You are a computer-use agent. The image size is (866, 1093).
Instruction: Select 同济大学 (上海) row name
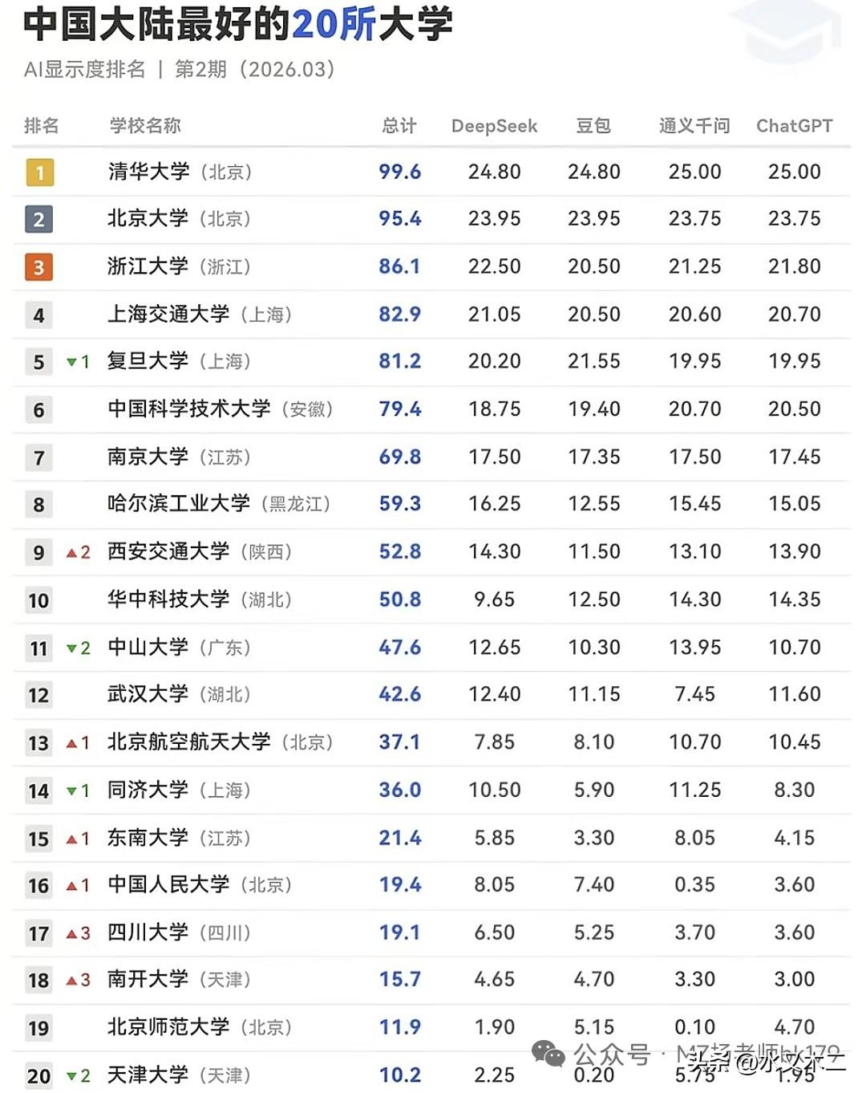click(x=180, y=790)
